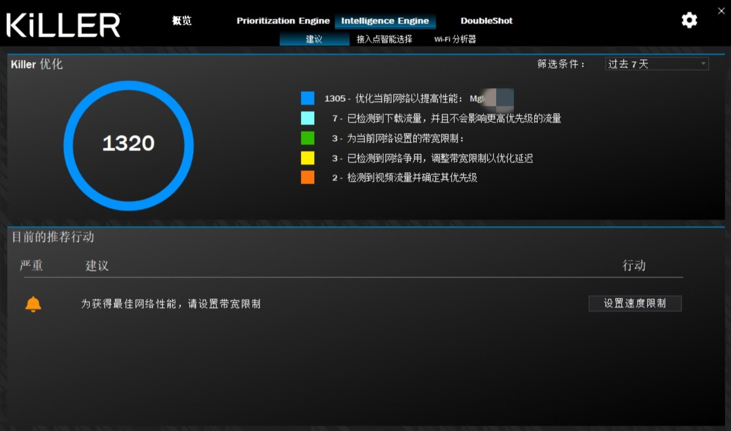Open the 接入点智能选择 sub-tab
The height and width of the screenshot is (431, 731).
coord(384,39)
